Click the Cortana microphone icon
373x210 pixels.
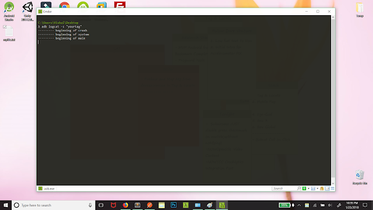(x=90, y=205)
